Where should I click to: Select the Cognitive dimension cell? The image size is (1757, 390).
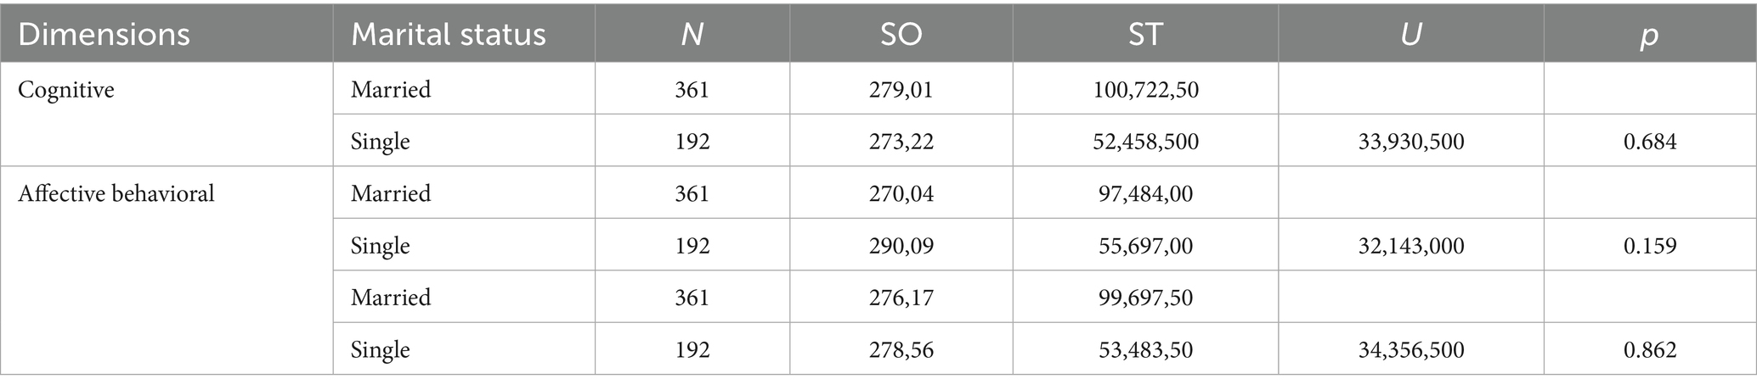66,90
